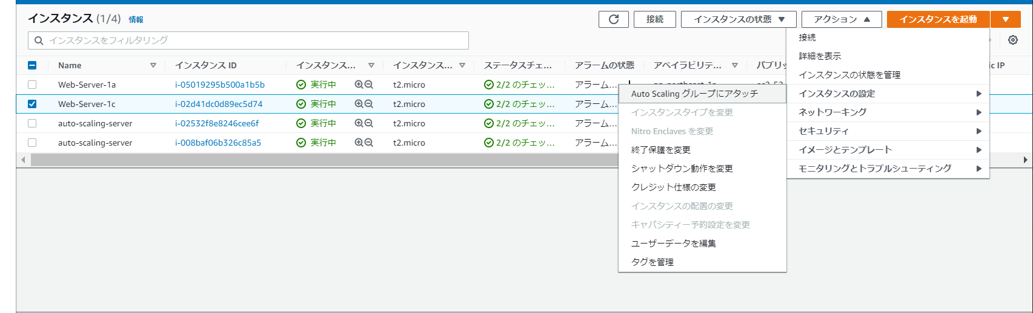The width and height of the screenshot is (1033, 313).
Task: Zoom in on Web-Server-1a state
Action: click(359, 85)
